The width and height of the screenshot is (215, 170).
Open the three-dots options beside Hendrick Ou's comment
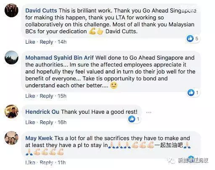tap(149, 112)
